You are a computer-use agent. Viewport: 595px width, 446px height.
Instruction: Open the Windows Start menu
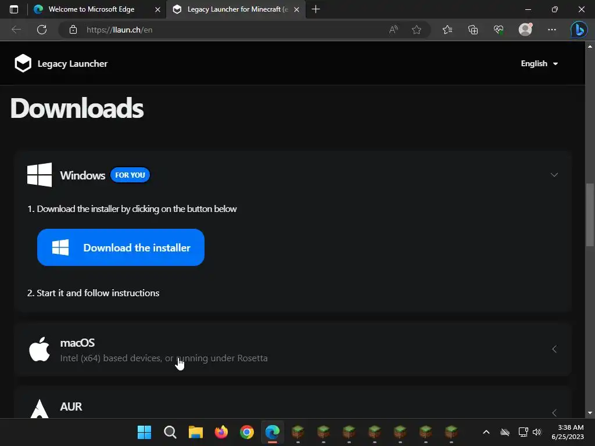144,432
